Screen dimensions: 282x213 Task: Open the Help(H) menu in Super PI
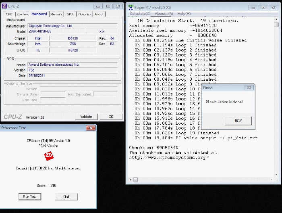184,13
